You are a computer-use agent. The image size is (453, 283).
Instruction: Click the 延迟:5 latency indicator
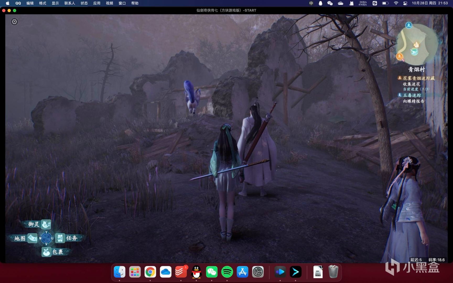tap(416, 260)
